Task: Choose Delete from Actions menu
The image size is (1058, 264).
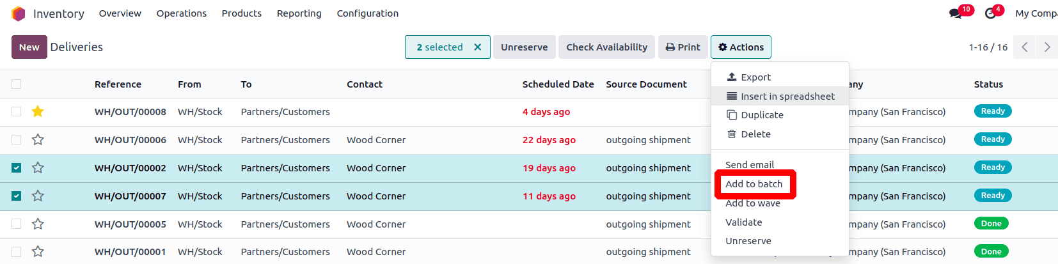Action: coord(780,134)
